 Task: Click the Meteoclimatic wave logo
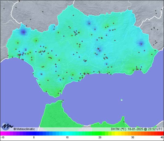coord(7,127)
